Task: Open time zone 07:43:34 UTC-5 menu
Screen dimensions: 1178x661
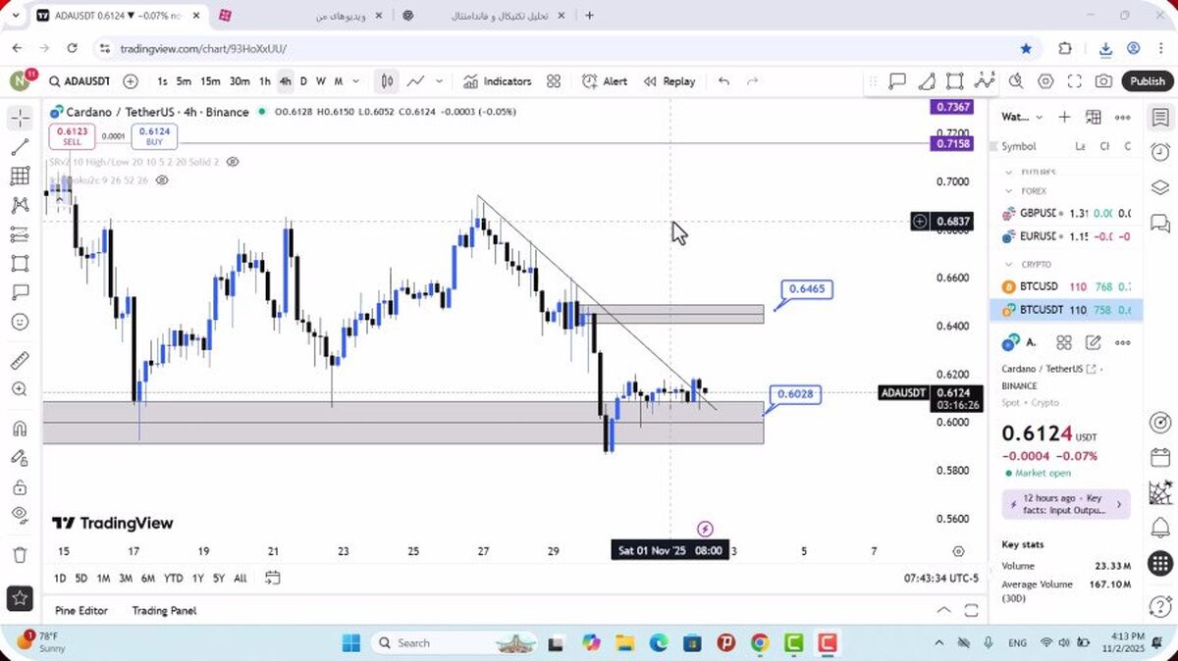Action: coord(941,578)
